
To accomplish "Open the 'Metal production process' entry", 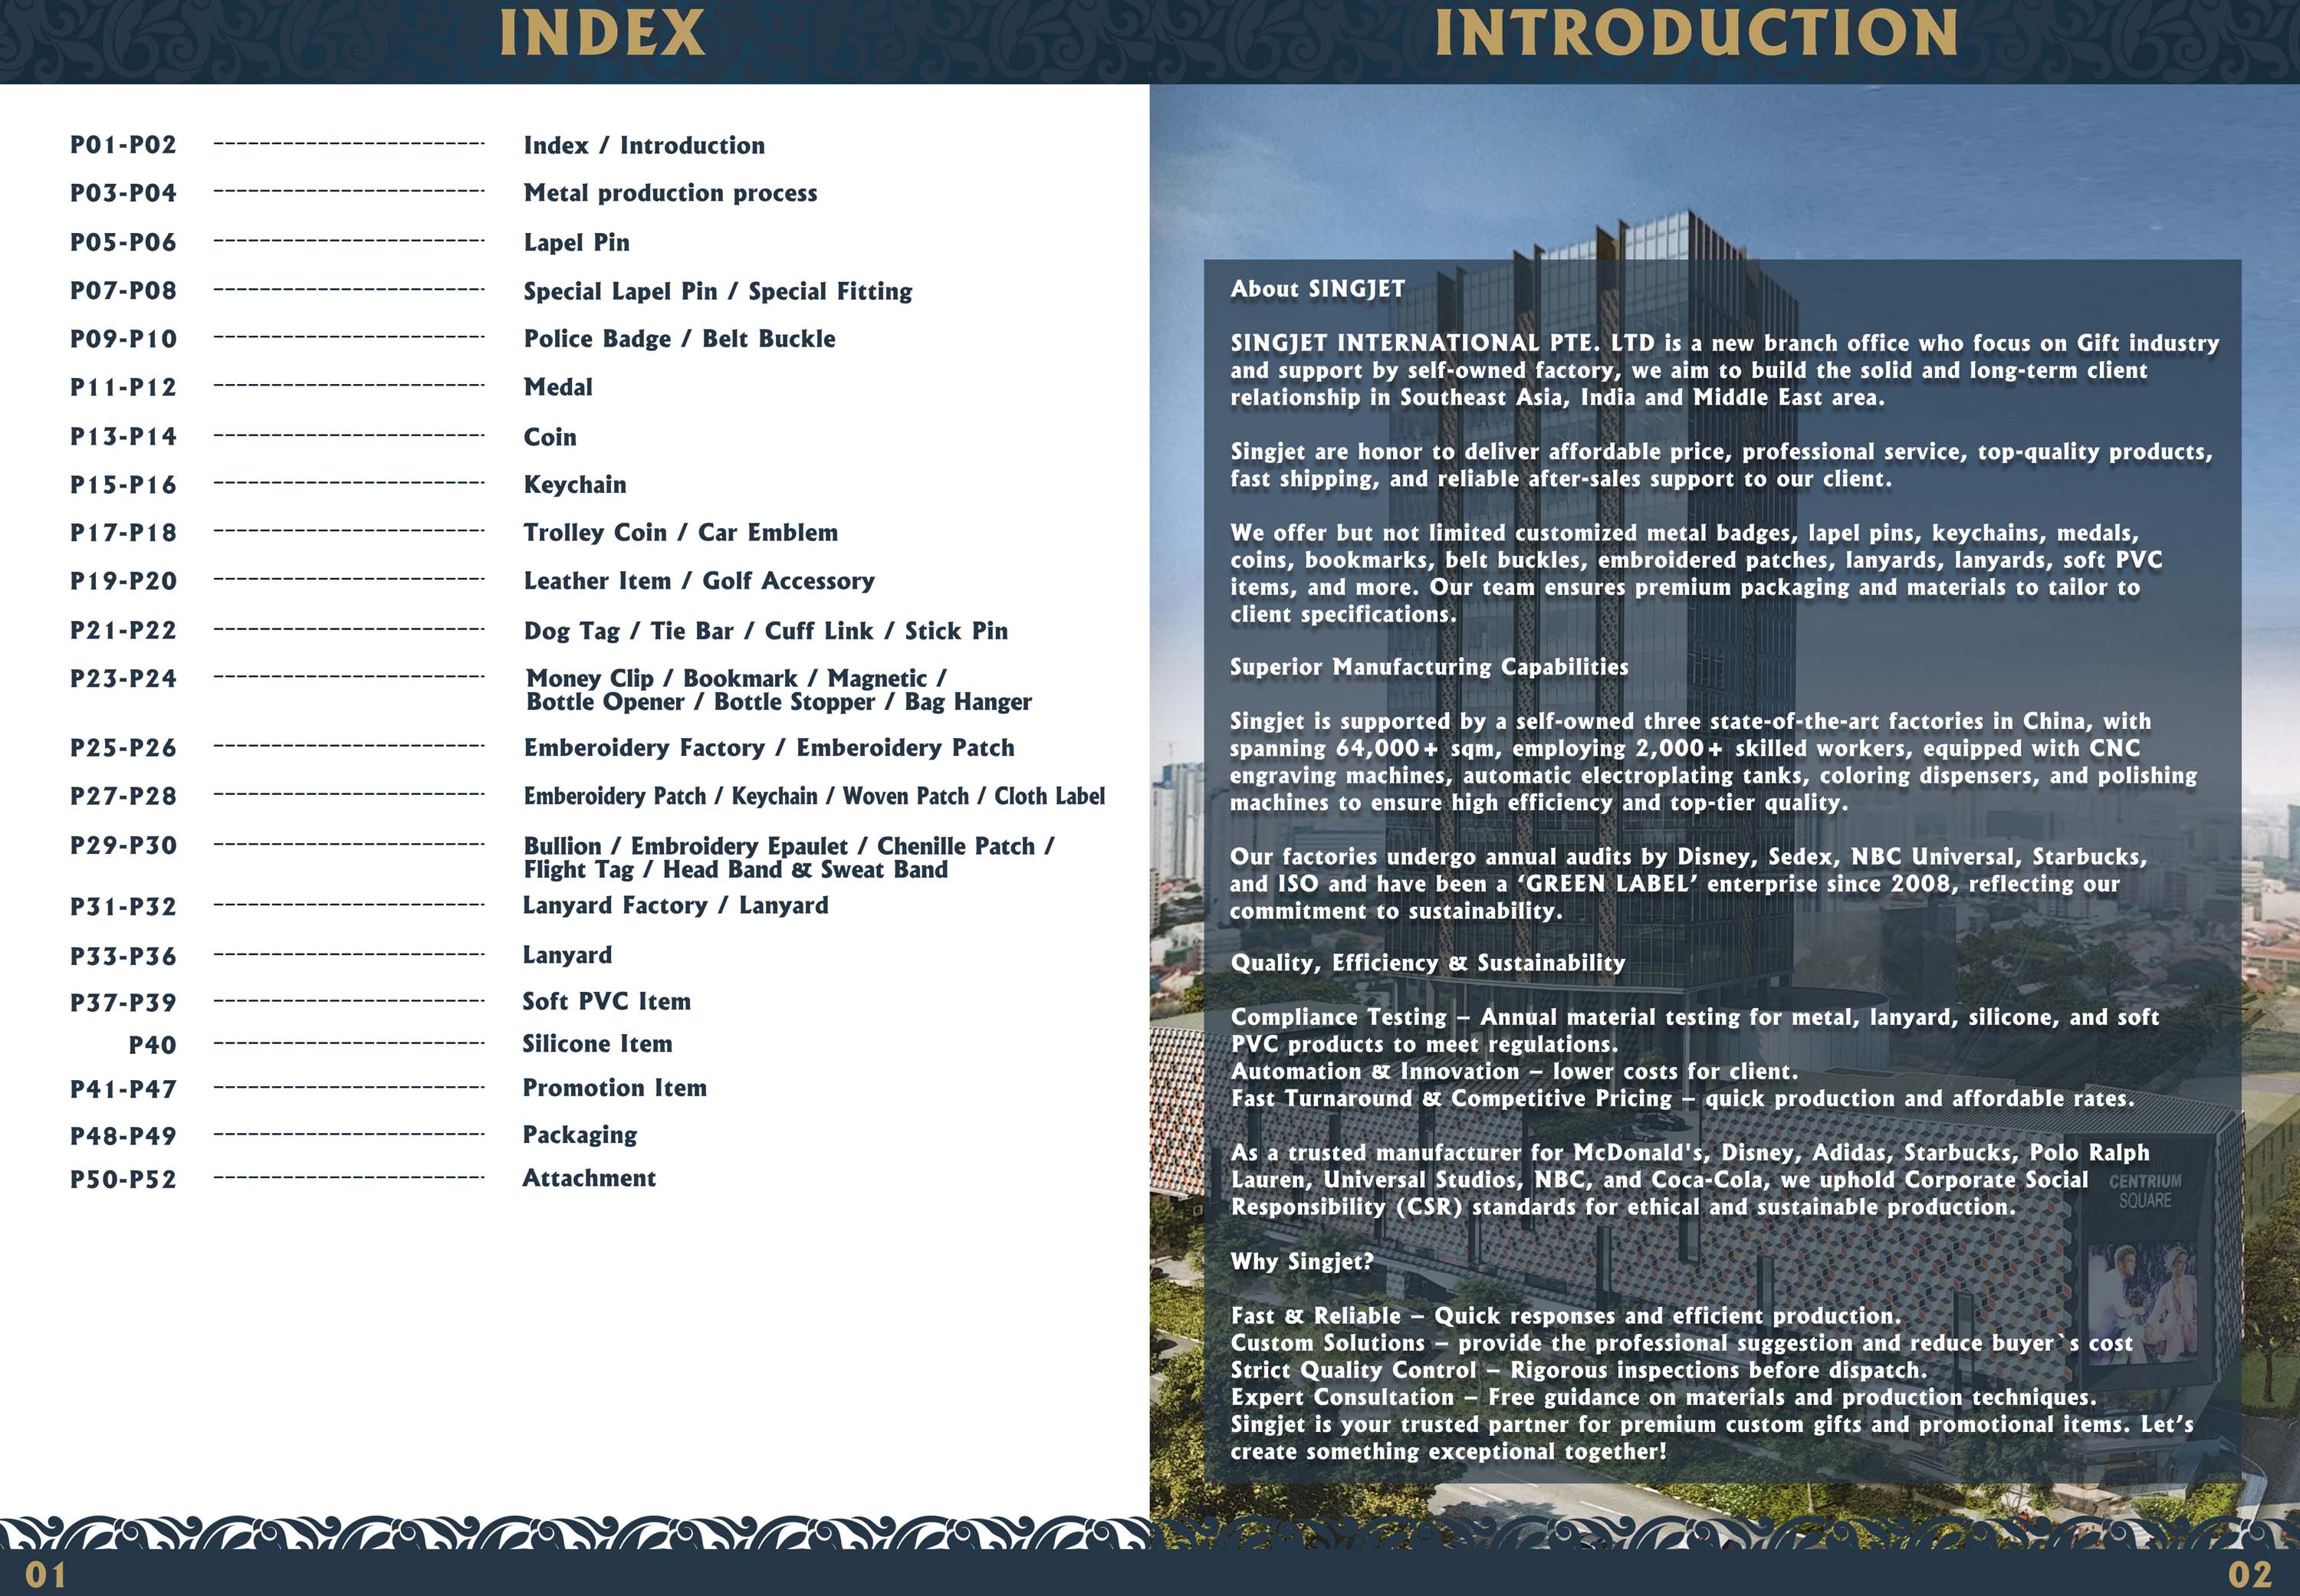I will pyautogui.click(x=670, y=193).
